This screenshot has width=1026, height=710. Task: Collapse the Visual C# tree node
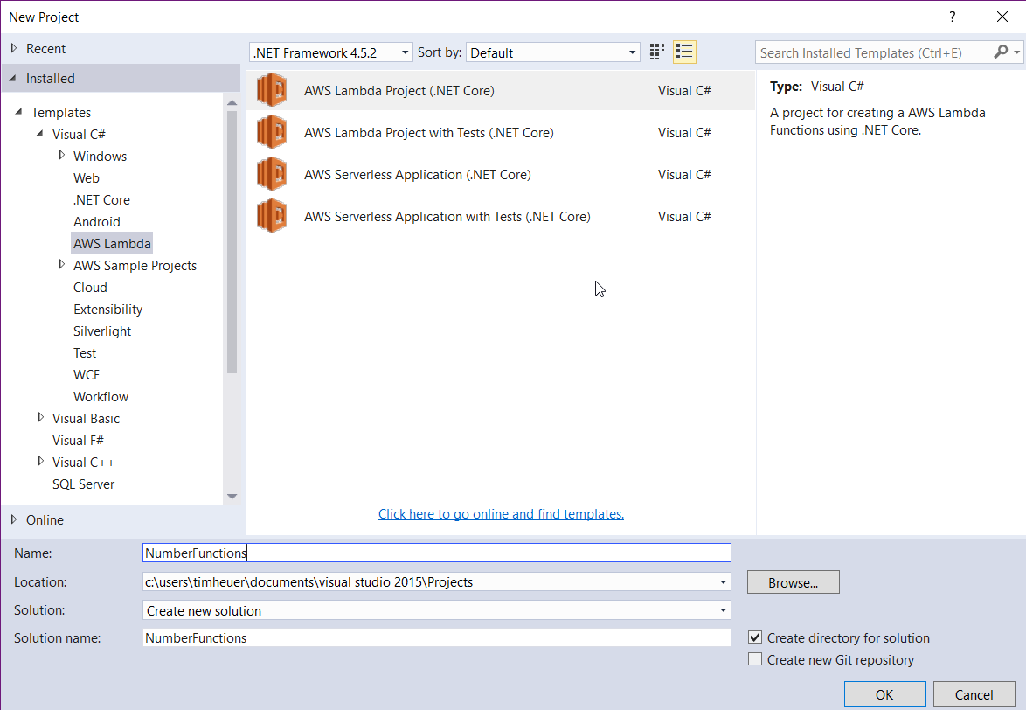tap(40, 134)
